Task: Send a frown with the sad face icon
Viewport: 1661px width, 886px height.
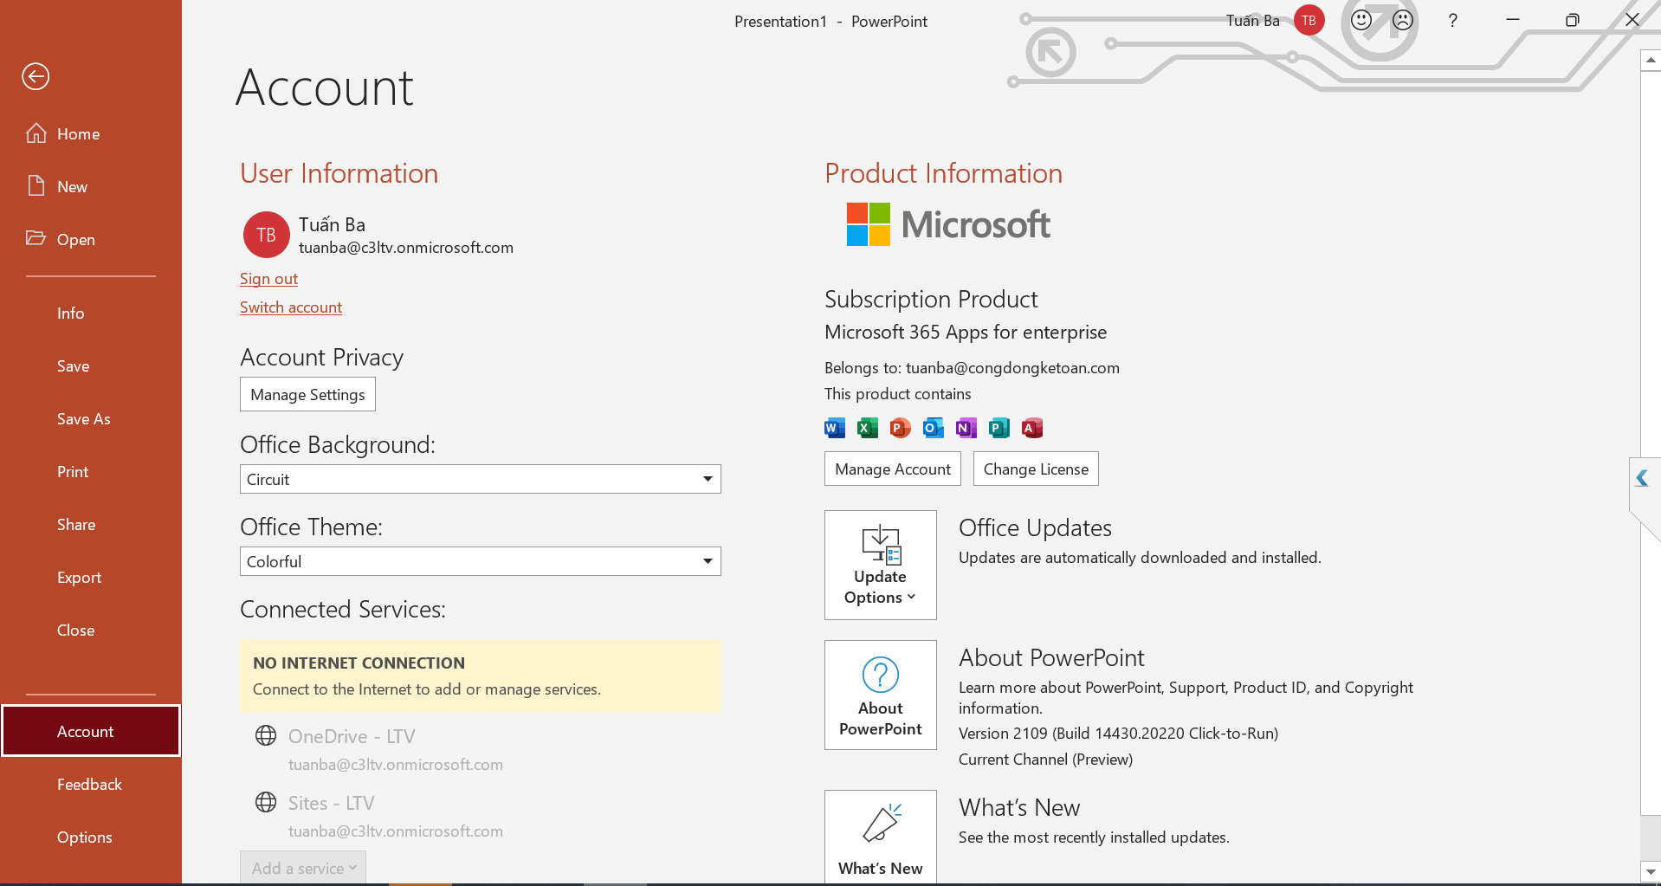Action: (1403, 20)
